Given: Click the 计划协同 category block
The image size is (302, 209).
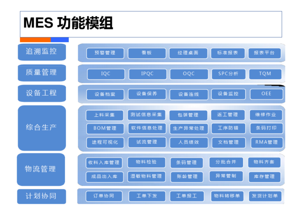Looking at the screenshot, I should pos(41,196).
